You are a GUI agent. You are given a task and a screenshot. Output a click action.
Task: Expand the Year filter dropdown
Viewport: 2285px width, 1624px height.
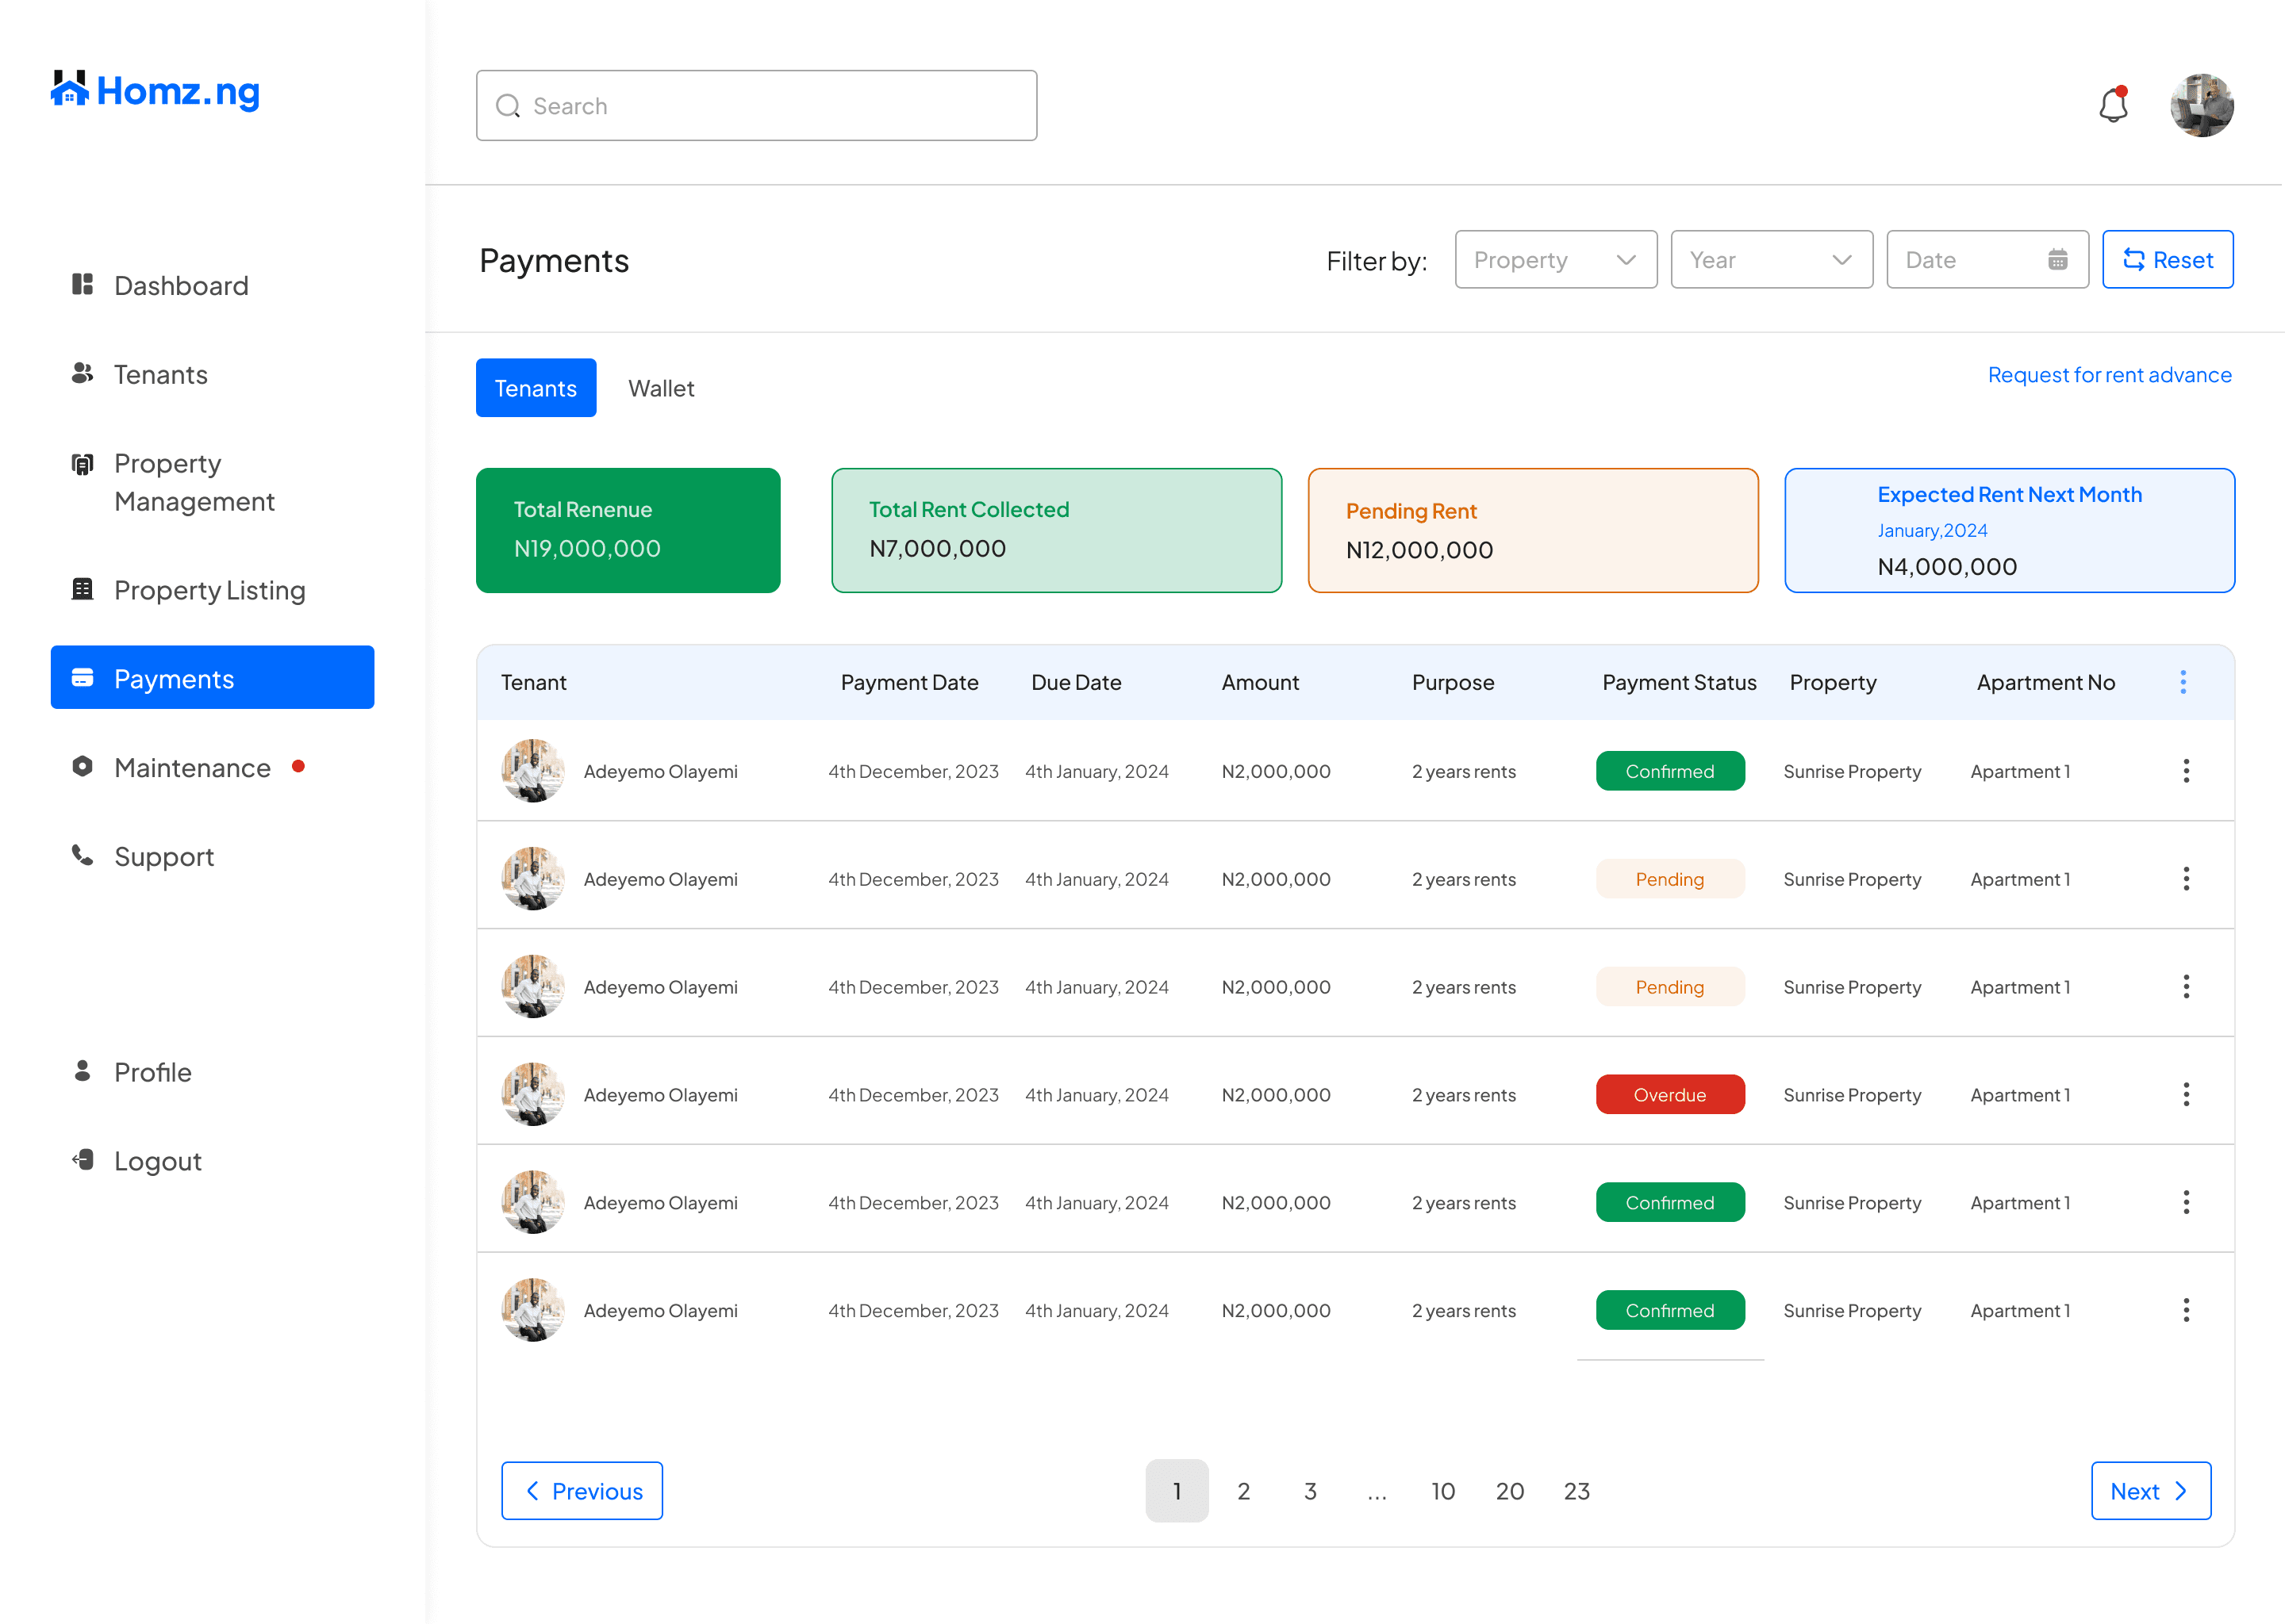coord(1771,260)
